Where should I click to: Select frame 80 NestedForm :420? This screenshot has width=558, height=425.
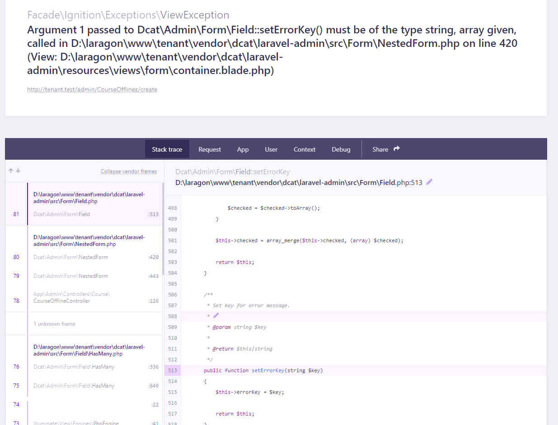click(84, 257)
